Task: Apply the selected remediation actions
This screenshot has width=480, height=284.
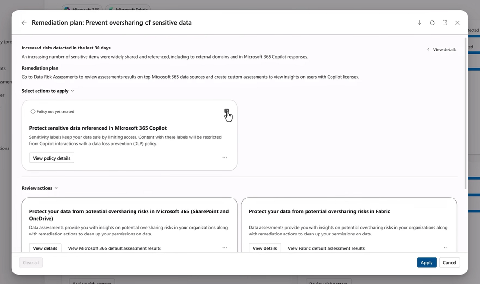Action: click(x=427, y=262)
